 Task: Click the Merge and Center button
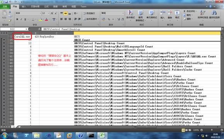pyautogui.click(x=91, y=19)
